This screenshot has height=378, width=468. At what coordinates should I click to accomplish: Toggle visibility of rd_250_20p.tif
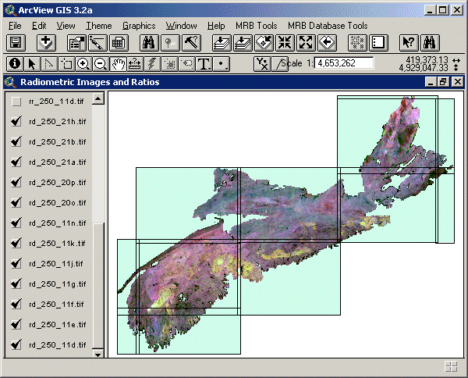16,183
